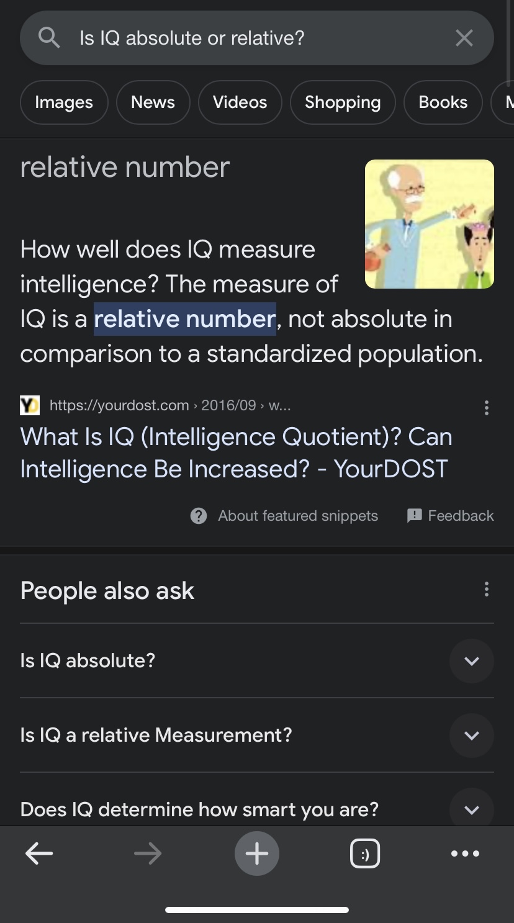Open a new tab with plus button
514x923 pixels.
click(x=256, y=854)
